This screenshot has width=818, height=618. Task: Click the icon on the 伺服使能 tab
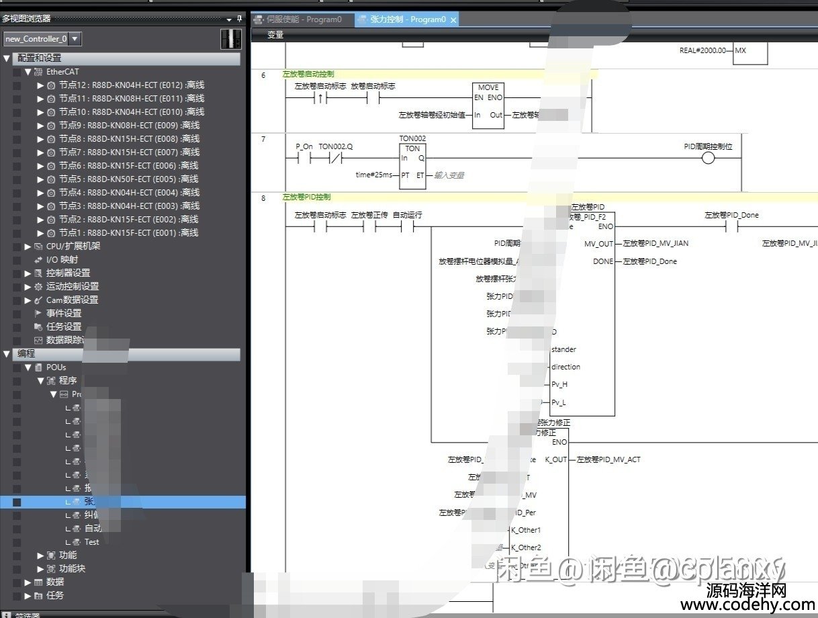pos(259,19)
